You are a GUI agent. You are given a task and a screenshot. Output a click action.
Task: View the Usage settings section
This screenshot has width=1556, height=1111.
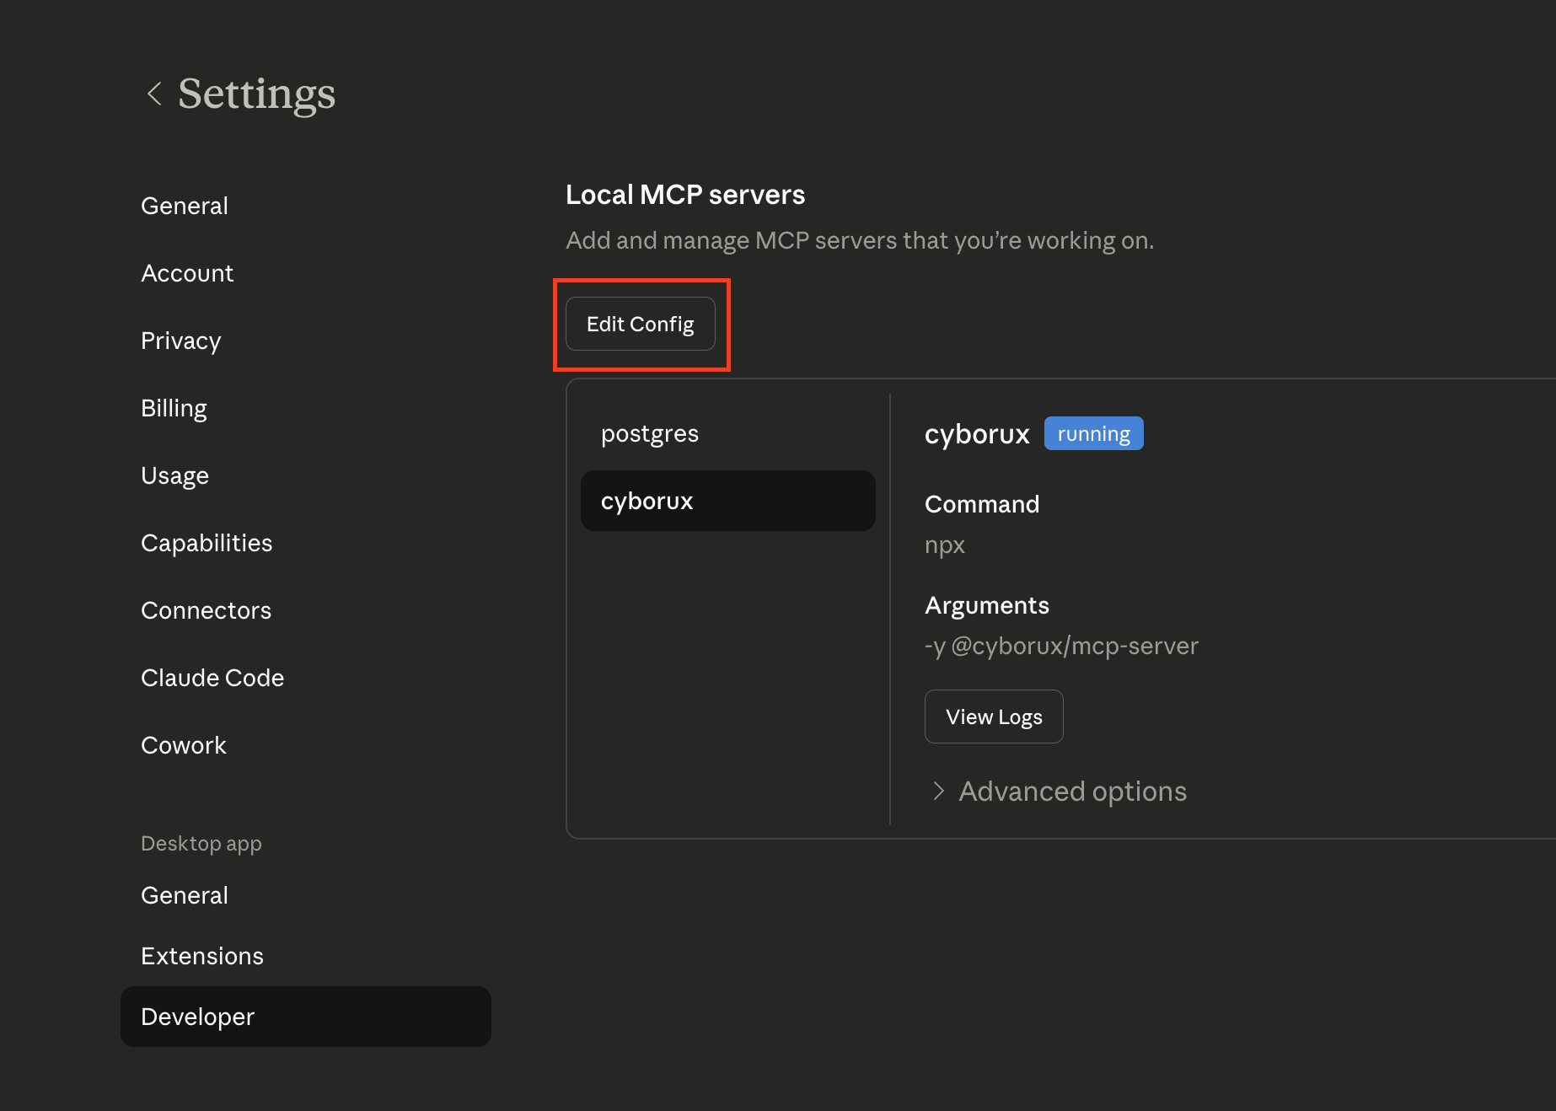pyautogui.click(x=174, y=475)
